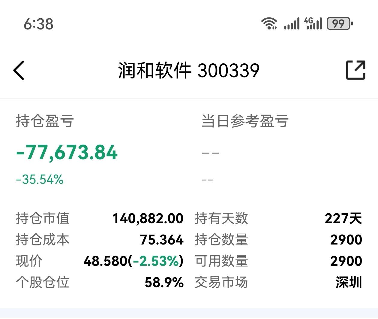The width and height of the screenshot is (378, 319).
Task: Tap the 持仓市值 label
Action: click(43, 218)
